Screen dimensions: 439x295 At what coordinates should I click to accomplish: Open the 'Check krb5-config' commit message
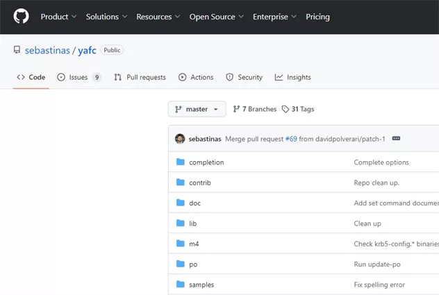tap(397, 244)
